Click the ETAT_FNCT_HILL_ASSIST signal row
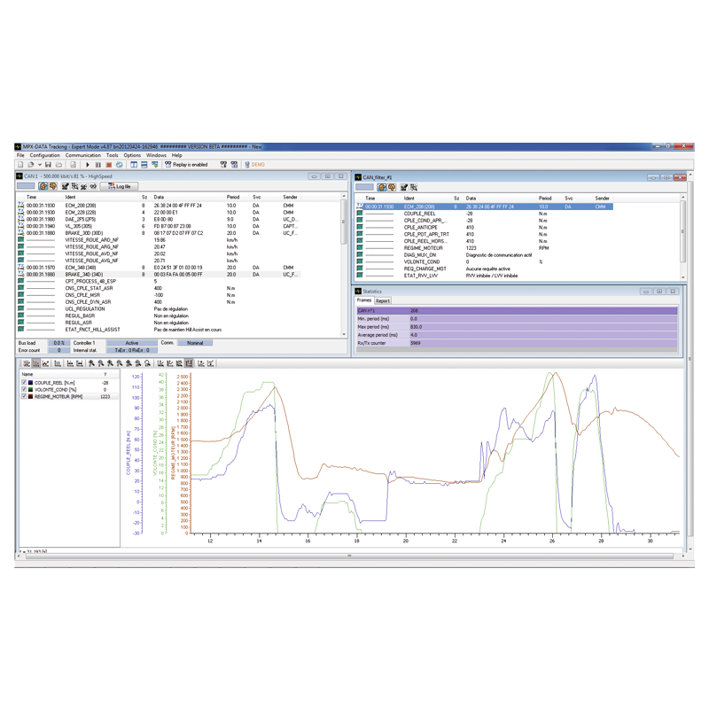The height and width of the screenshot is (709, 709). point(159,330)
